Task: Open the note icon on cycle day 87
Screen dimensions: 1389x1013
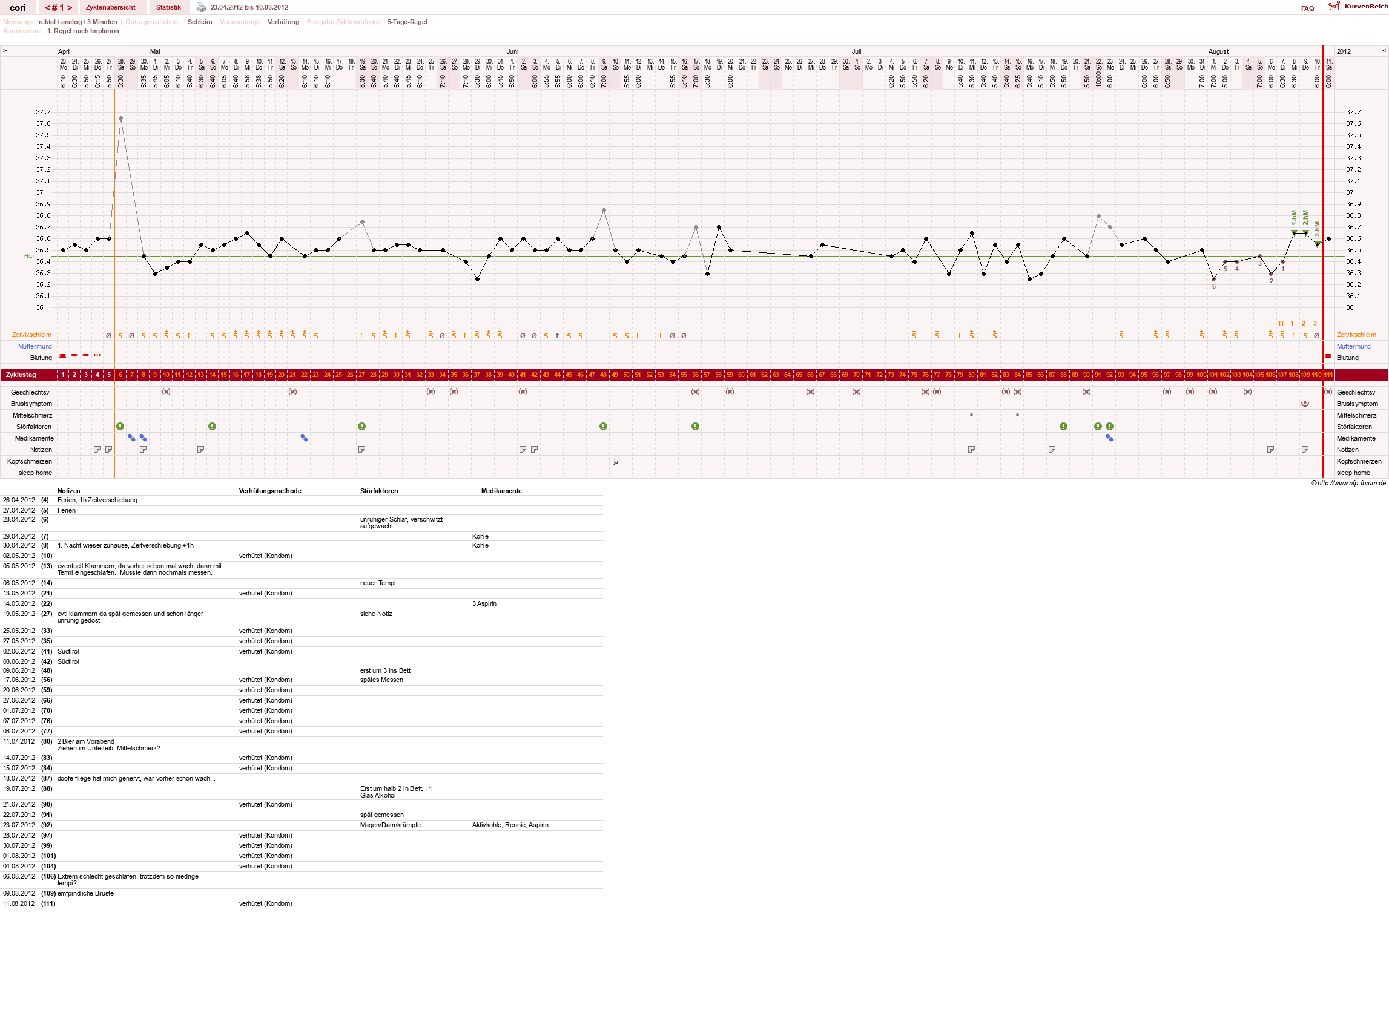Action: point(1052,450)
